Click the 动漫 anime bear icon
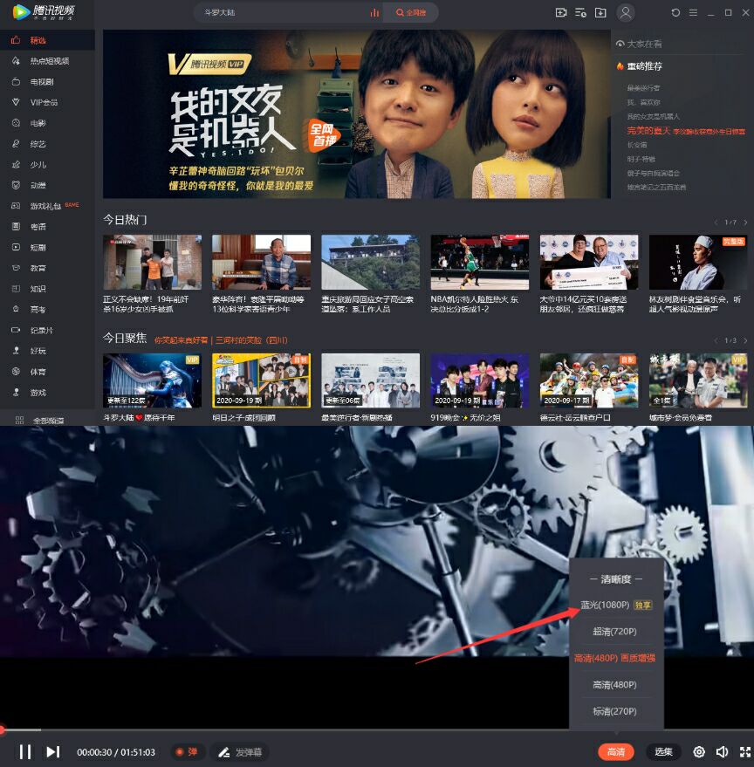This screenshot has height=767, width=754. click(x=17, y=185)
